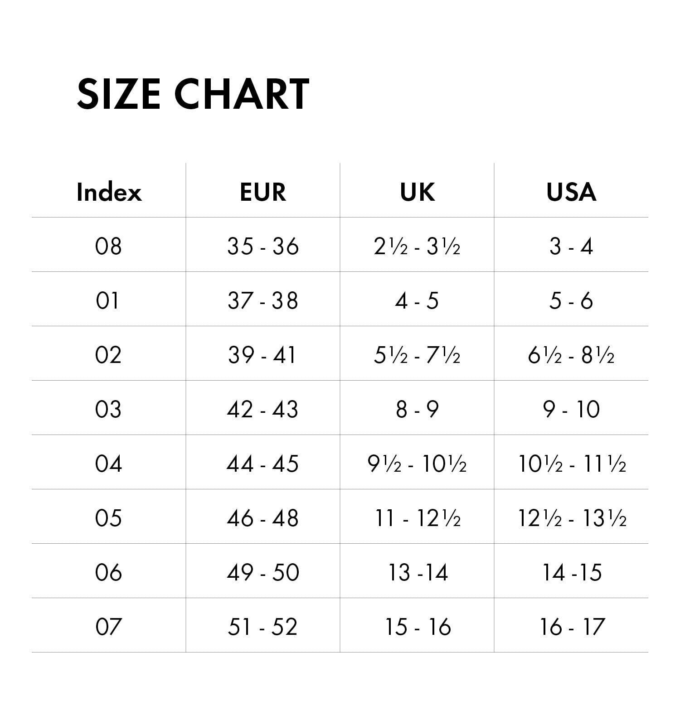Click the USA column header
Viewport: 680px width, 725px height.
click(571, 192)
